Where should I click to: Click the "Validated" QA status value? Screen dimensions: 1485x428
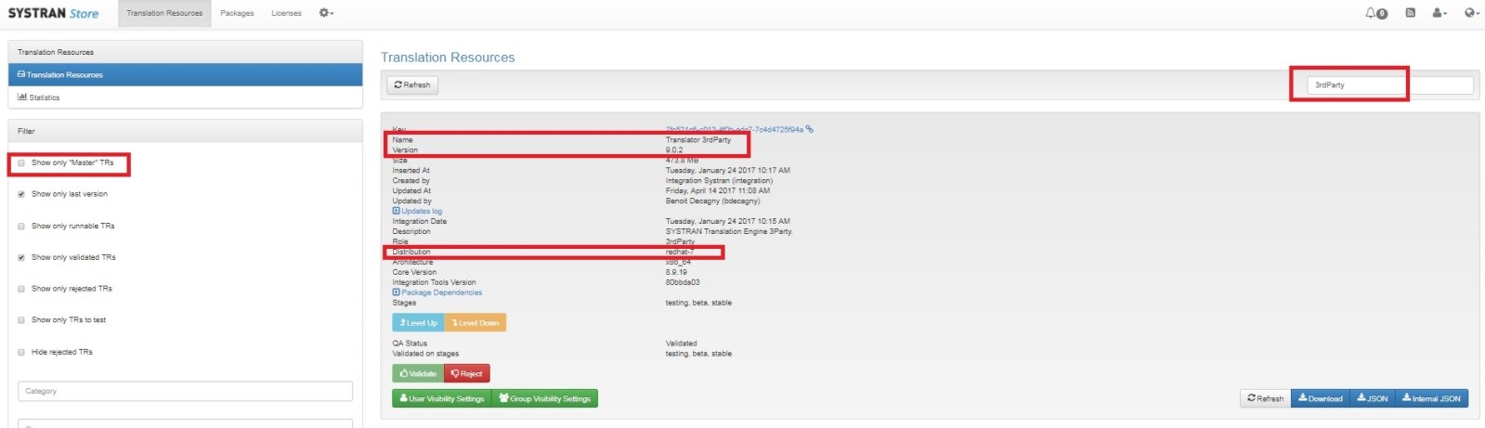pyautogui.click(x=681, y=344)
